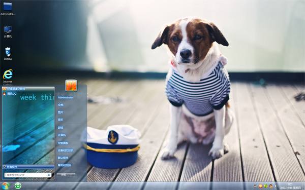Screen dimensions: 305x190
Task: Open 图片 pictures in start menu
Action: pos(60,112)
